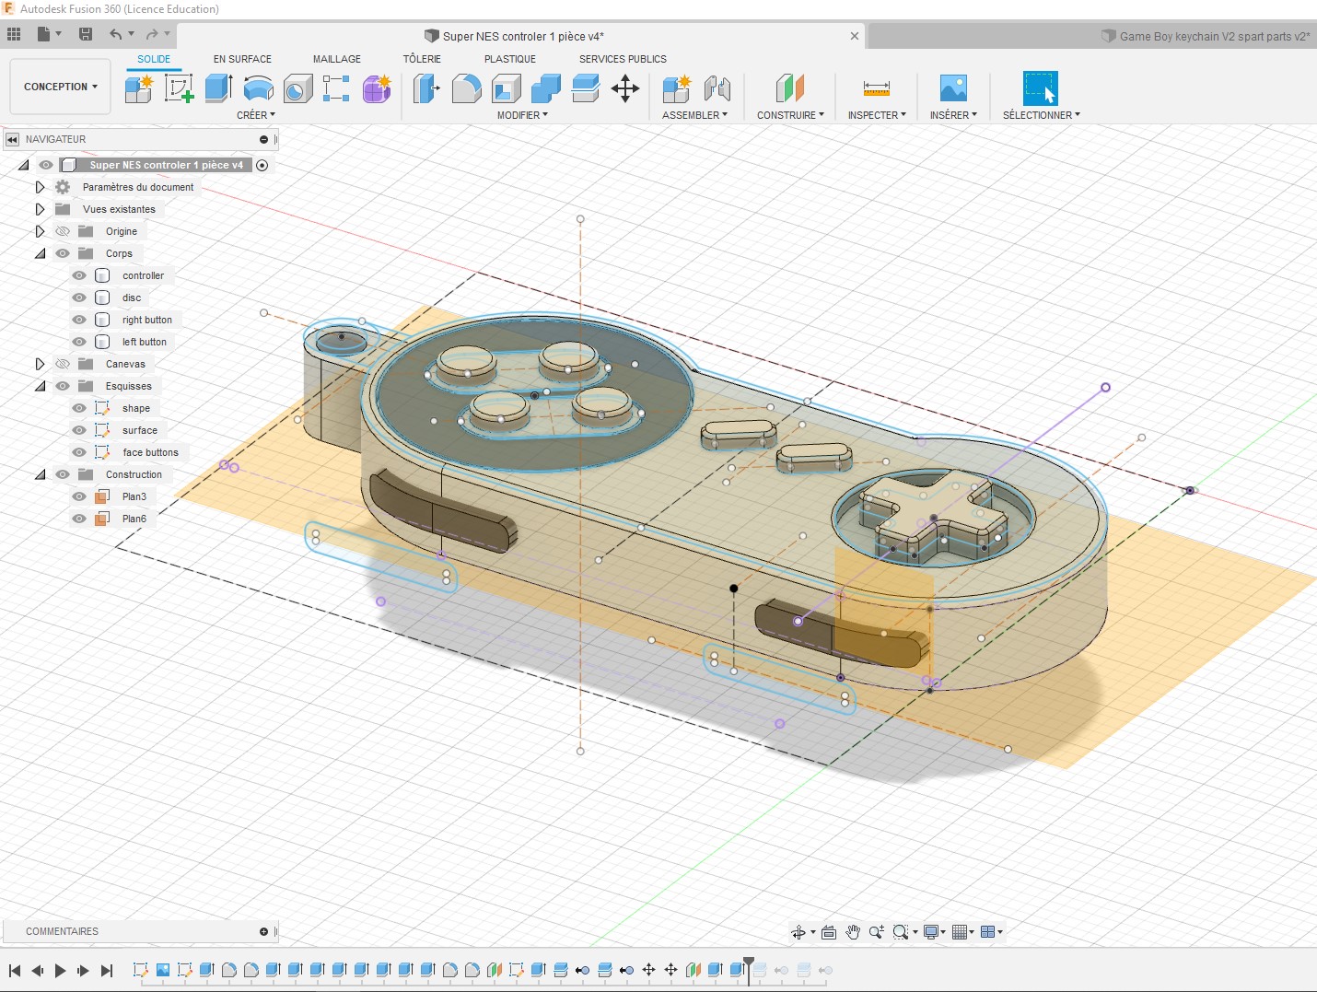Click the Measure ruler icon
The height and width of the screenshot is (992, 1317).
coord(877,88)
